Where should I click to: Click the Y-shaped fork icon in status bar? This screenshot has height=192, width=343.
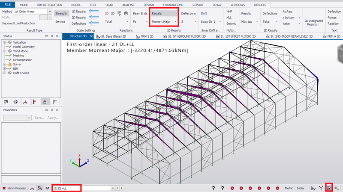point(321,188)
